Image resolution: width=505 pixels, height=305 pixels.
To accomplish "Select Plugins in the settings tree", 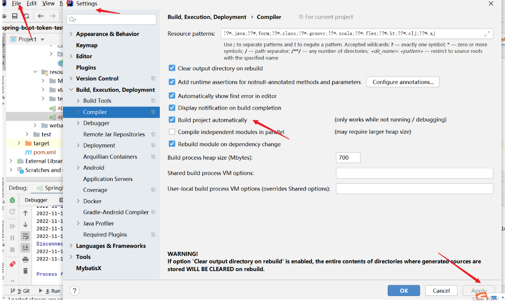I will pyautogui.click(x=86, y=67).
